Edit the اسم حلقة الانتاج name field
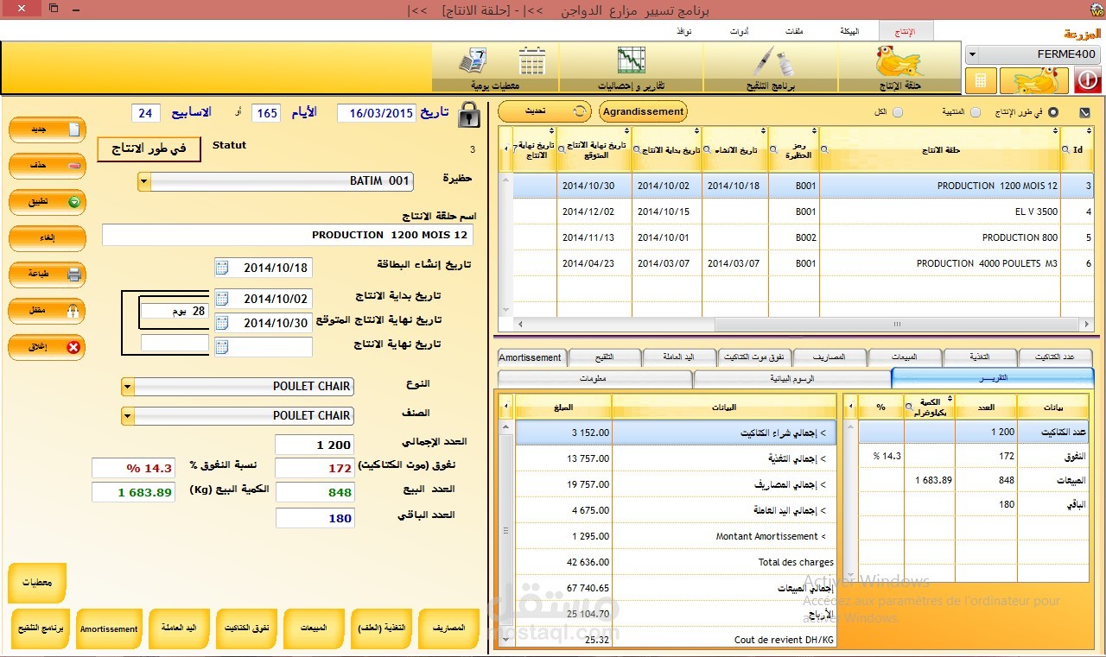This screenshot has width=1106, height=657. pyautogui.click(x=288, y=235)
